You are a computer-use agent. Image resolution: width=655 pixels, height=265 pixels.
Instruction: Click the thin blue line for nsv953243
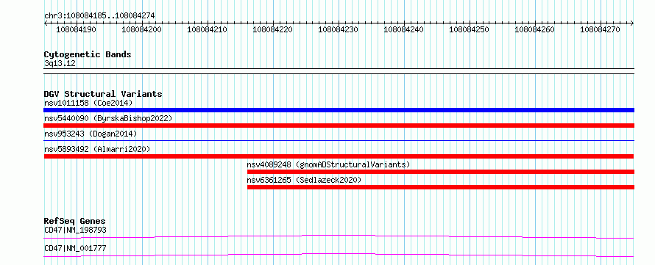pos(339,141)
